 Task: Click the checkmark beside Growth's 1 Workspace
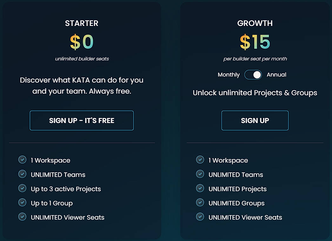click(200, 160)
